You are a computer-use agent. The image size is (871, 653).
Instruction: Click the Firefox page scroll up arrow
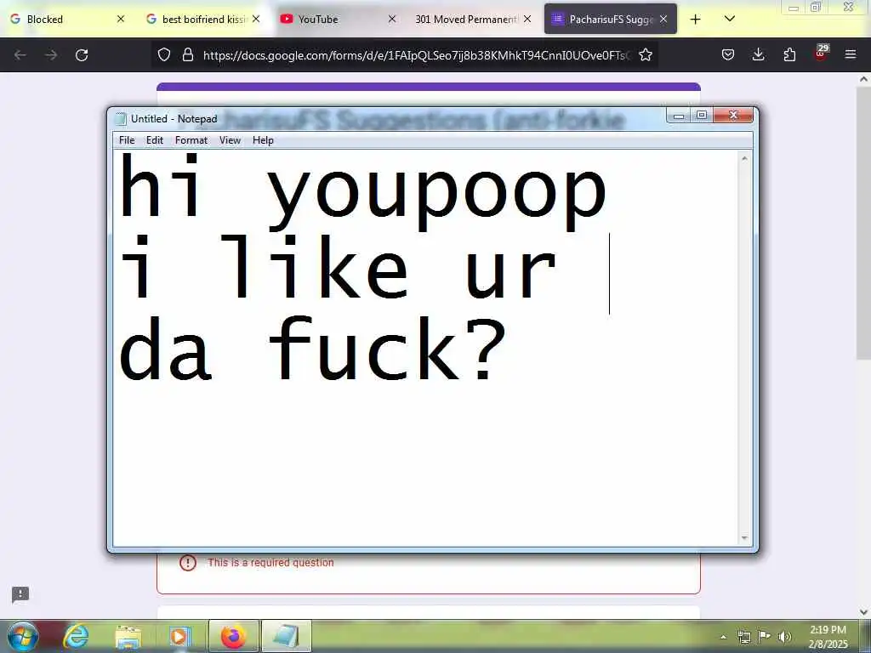[863, 79]
